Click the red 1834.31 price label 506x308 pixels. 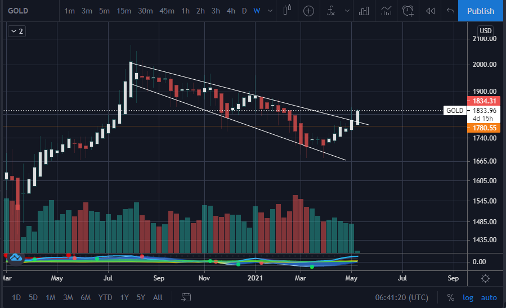pyautogui.click(x=484, y=101)
